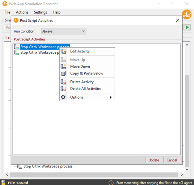Open the File menu
This screenshot has height=185, width=194.
tap(7, 12)
